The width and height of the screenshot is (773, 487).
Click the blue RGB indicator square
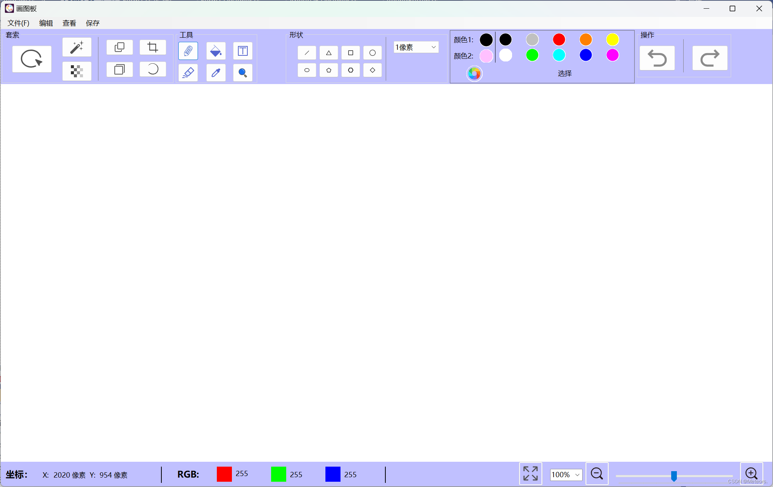333,474
